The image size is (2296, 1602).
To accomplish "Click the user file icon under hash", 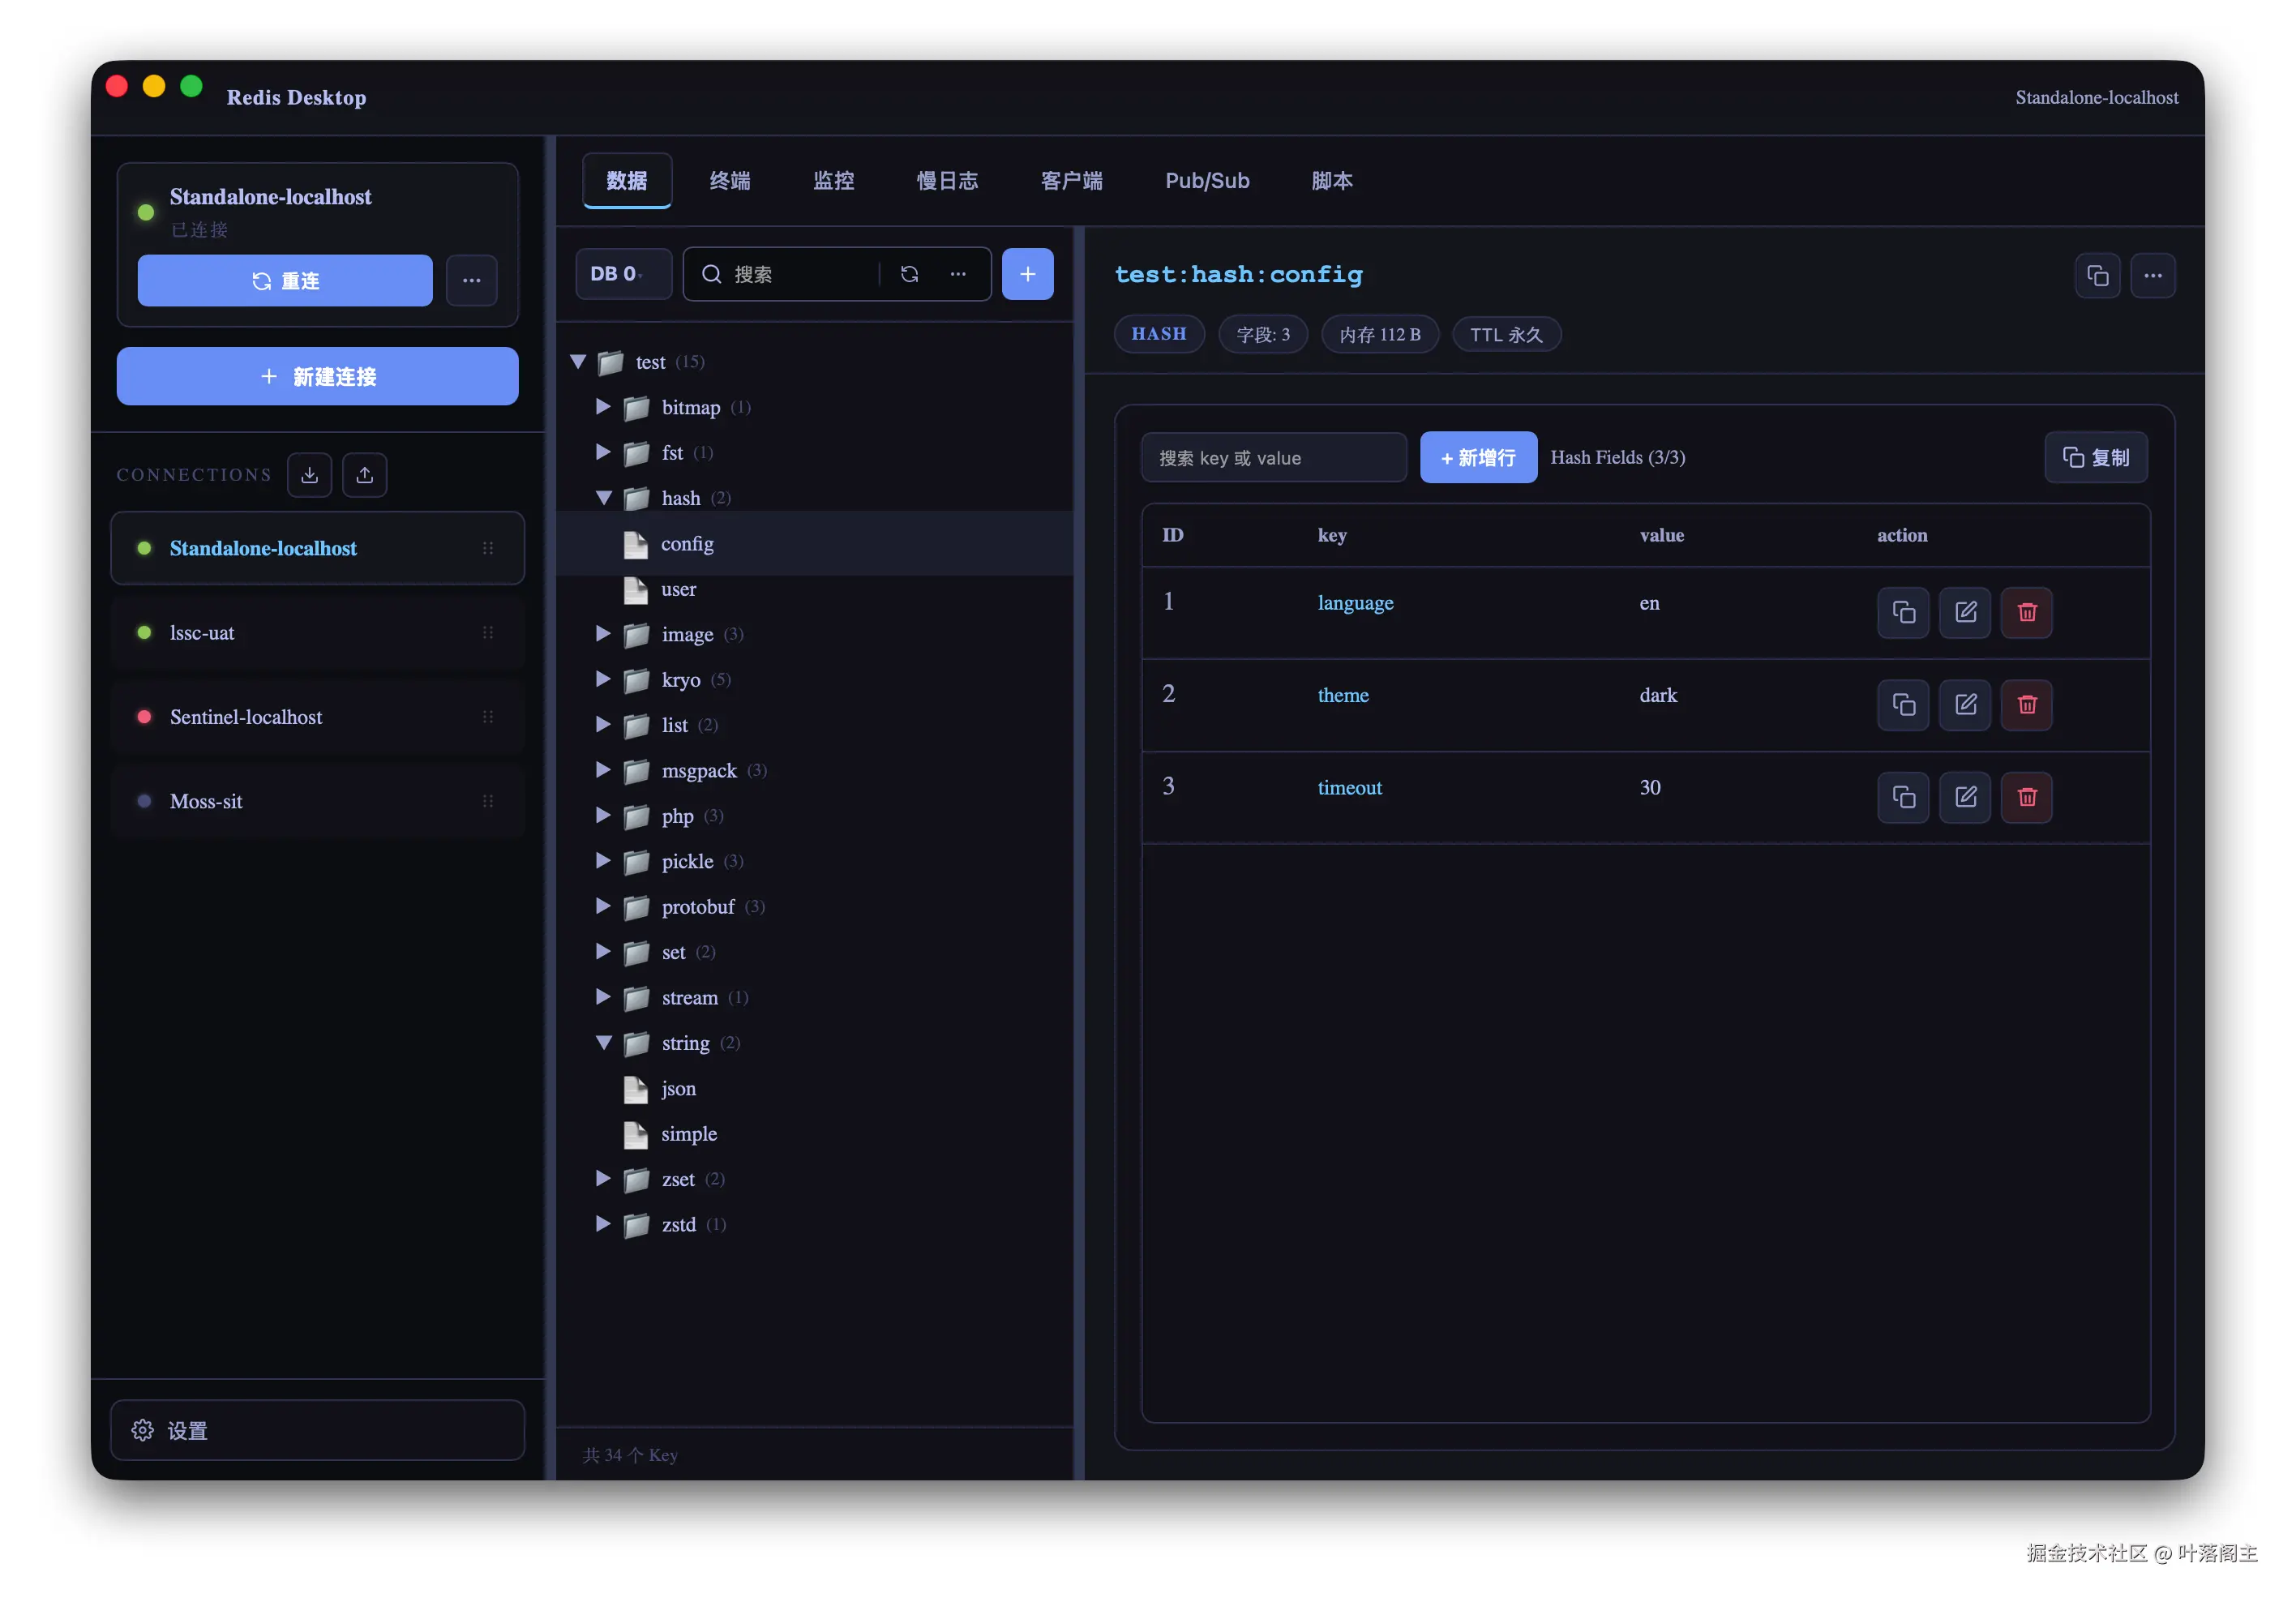I will (635, 589).
